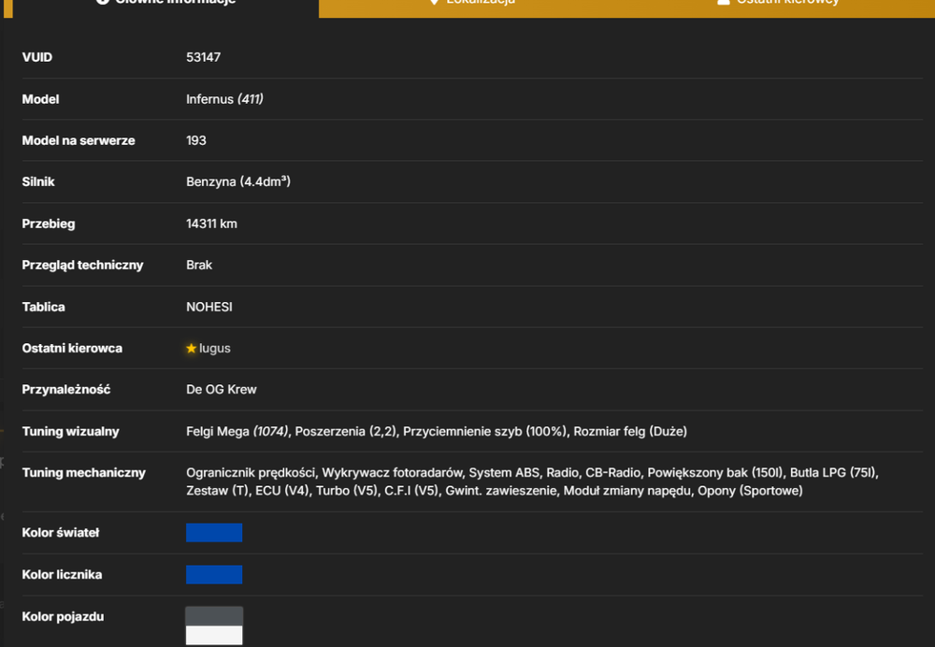This screenshot has width=935, height=647.
Task: Click Przyciemnienie szyb (100%) entry
Action: click(x=484, y=431)
